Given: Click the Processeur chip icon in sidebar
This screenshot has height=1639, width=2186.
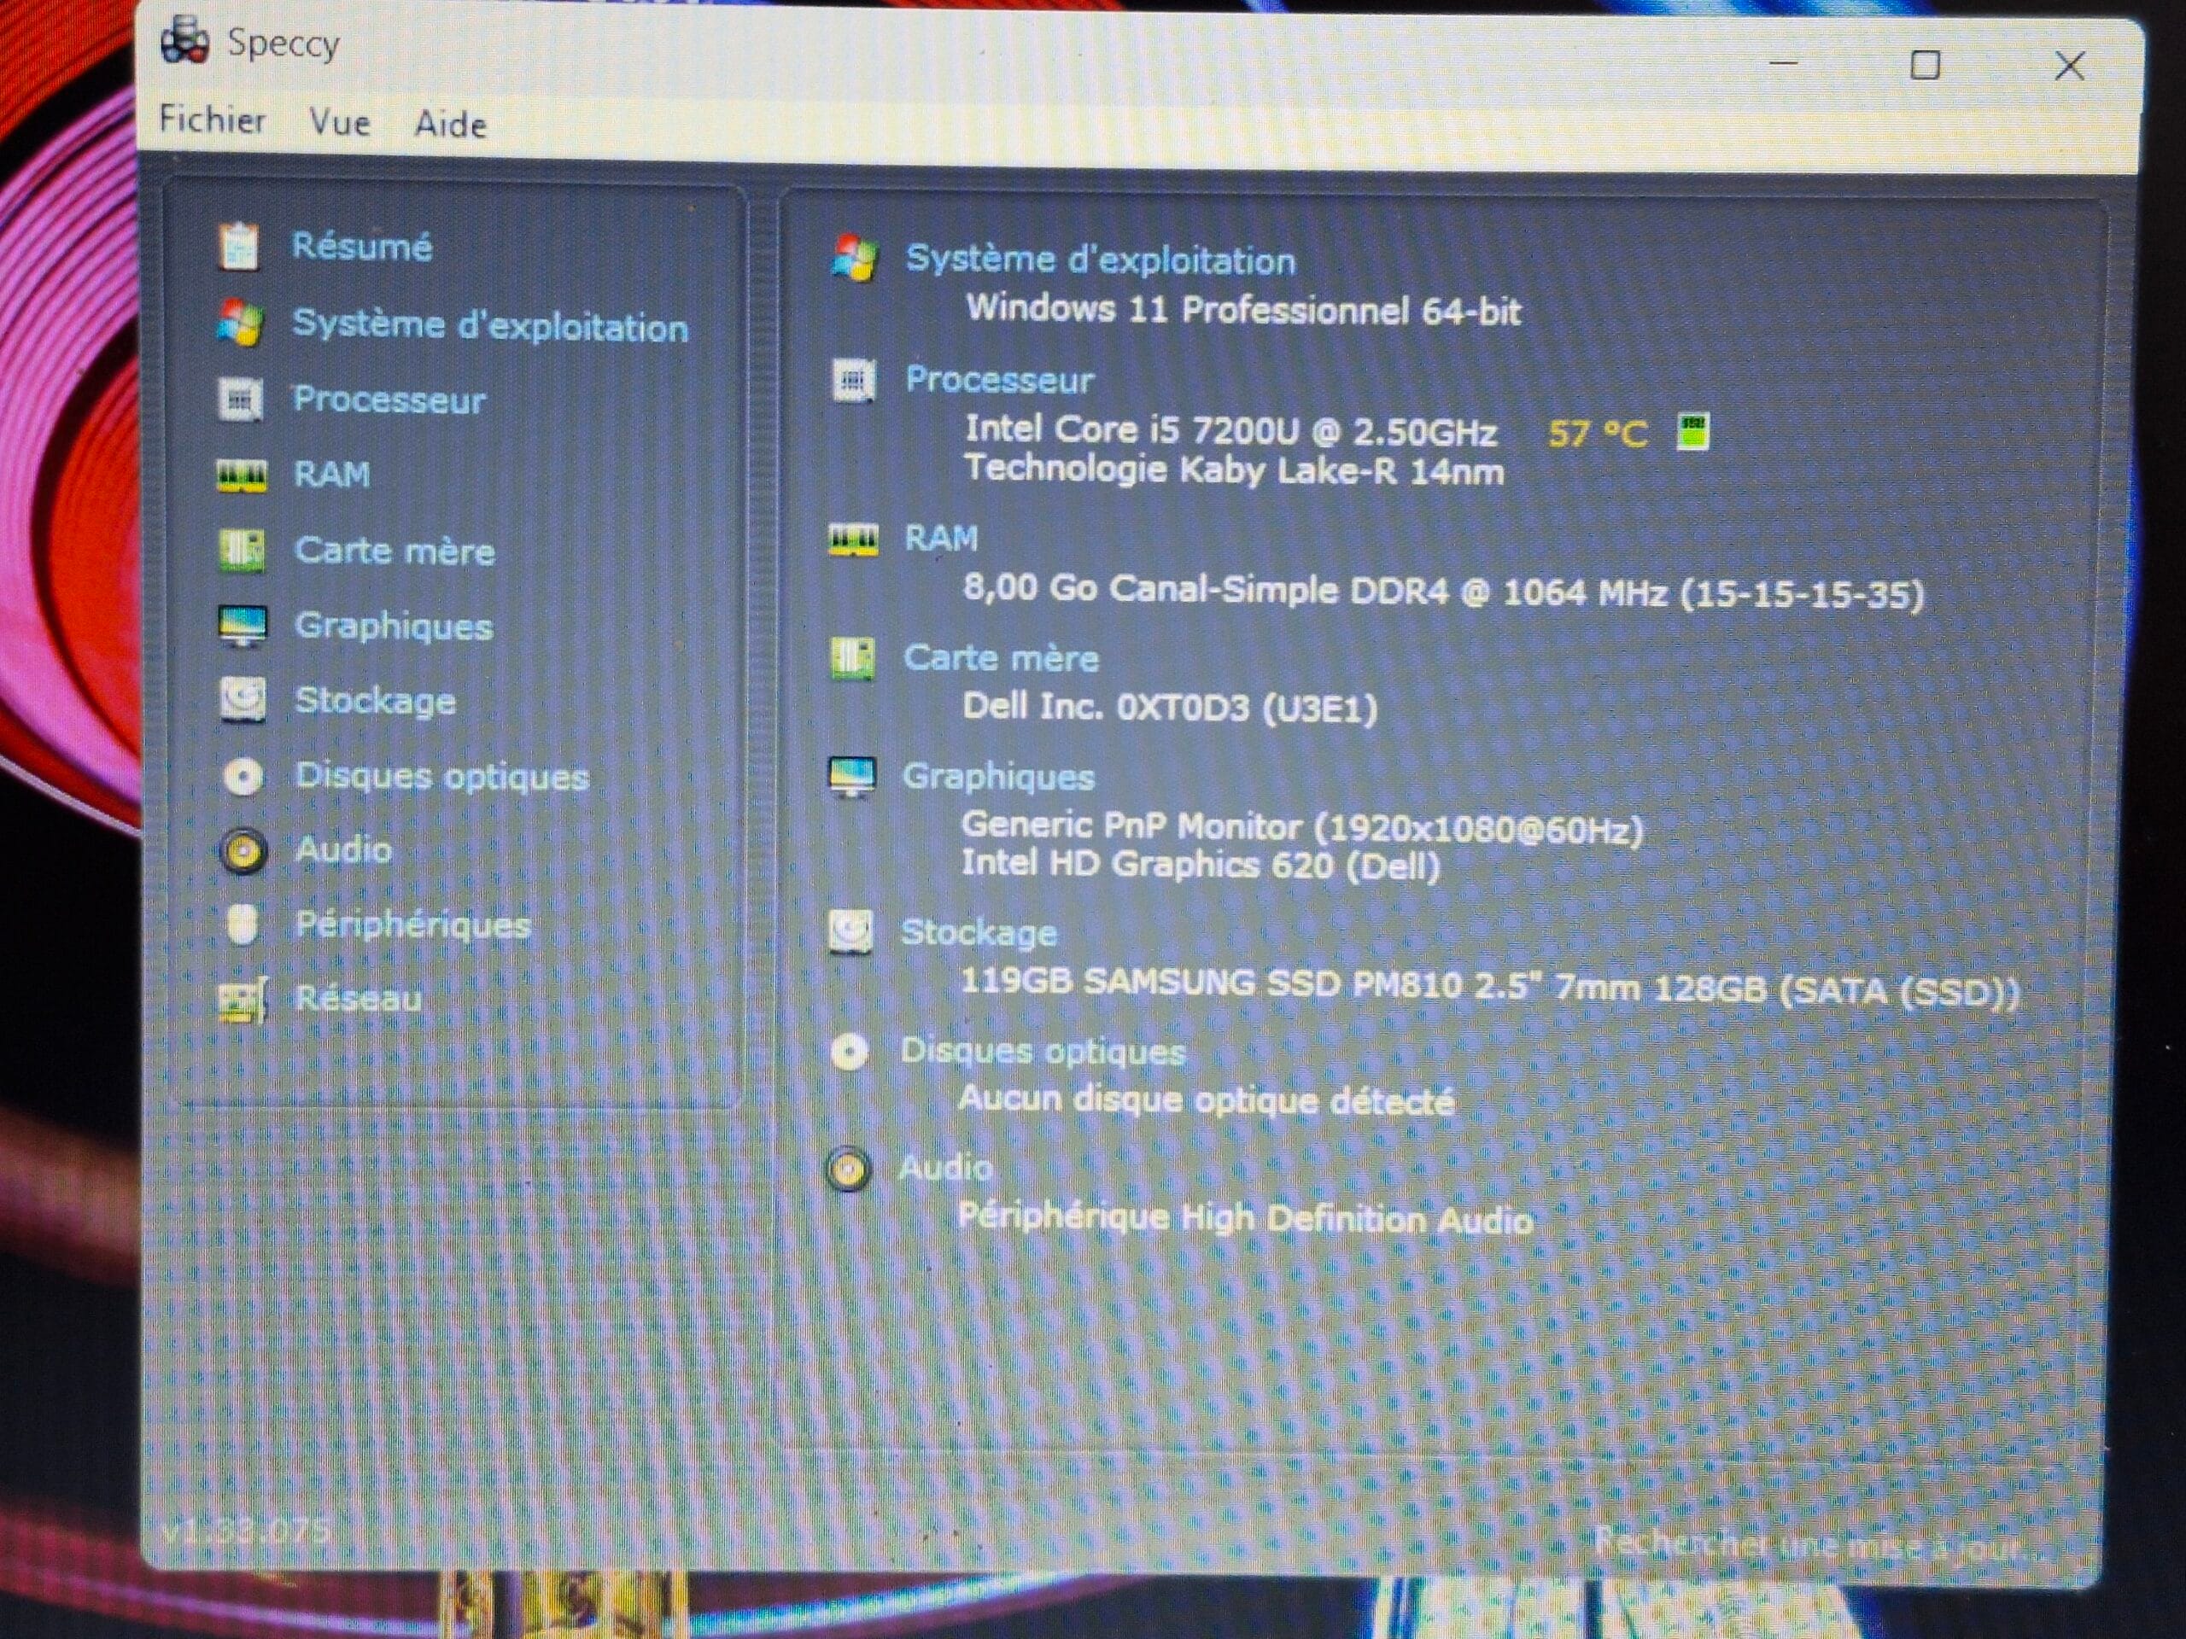Looking at the screenshot, I should pyautogui.click(x=239, y=400).
